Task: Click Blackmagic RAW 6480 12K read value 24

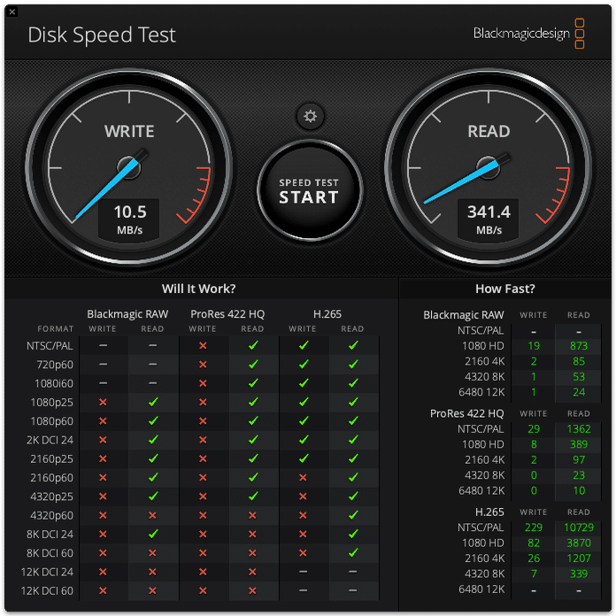Action: [x=579, y=392]
